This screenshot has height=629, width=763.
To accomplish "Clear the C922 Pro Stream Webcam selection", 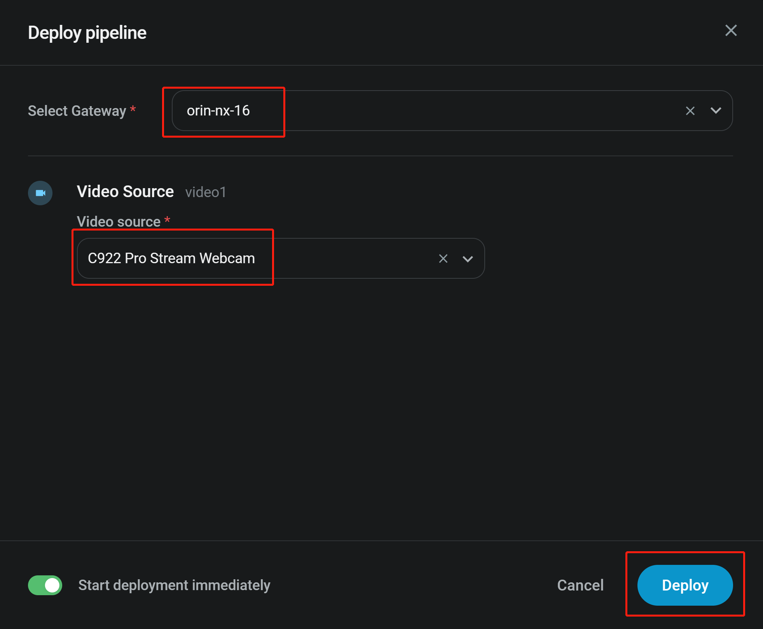I will pyautogui.click(x=443, y=259).
